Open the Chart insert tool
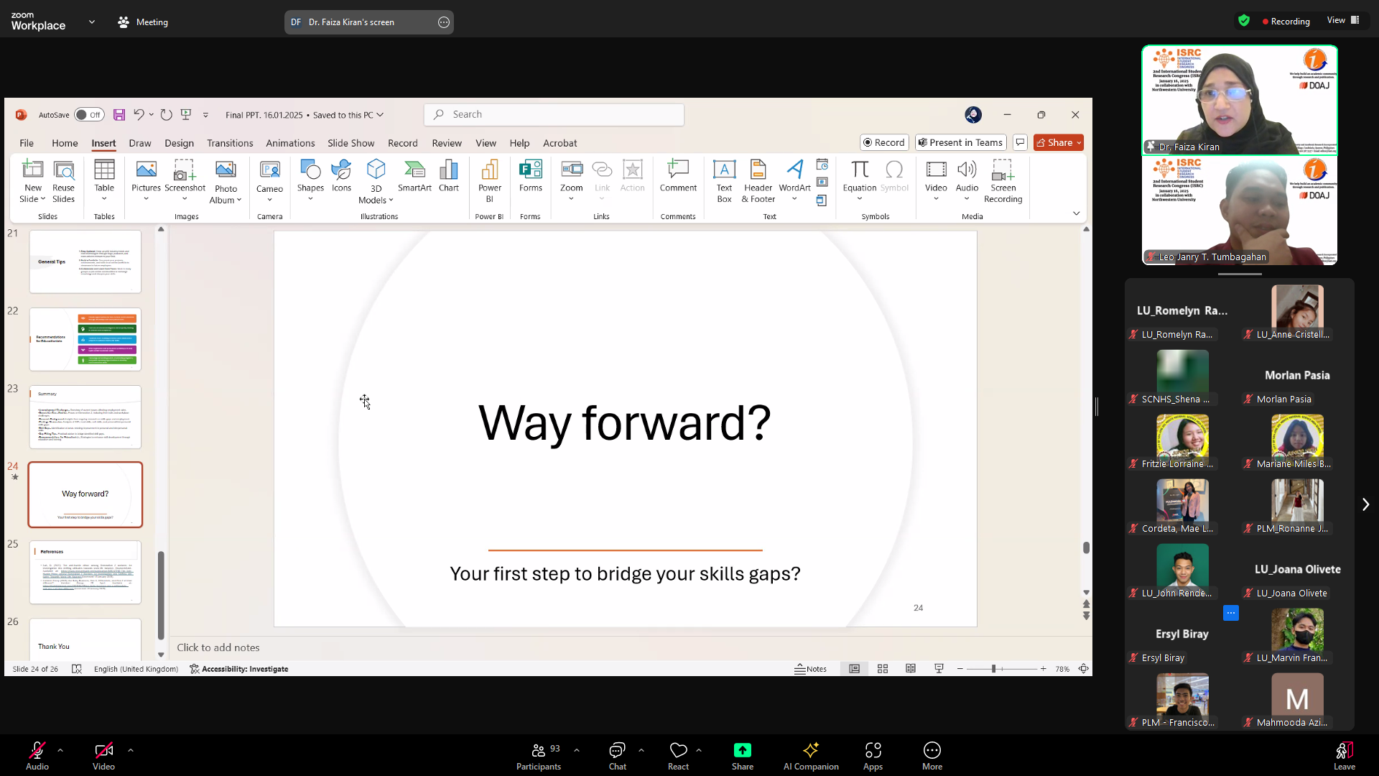This screenshot has height=776, width=1379. coord(448,176)
